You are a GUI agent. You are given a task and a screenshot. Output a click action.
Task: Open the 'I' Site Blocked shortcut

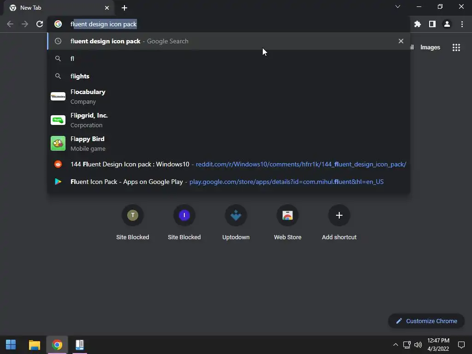pos(184,222)
